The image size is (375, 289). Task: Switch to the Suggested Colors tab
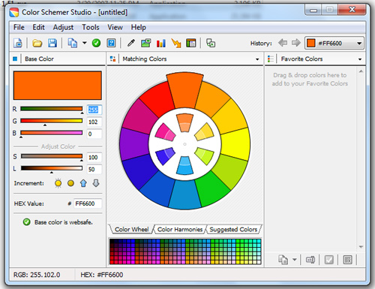coord(233,229)
